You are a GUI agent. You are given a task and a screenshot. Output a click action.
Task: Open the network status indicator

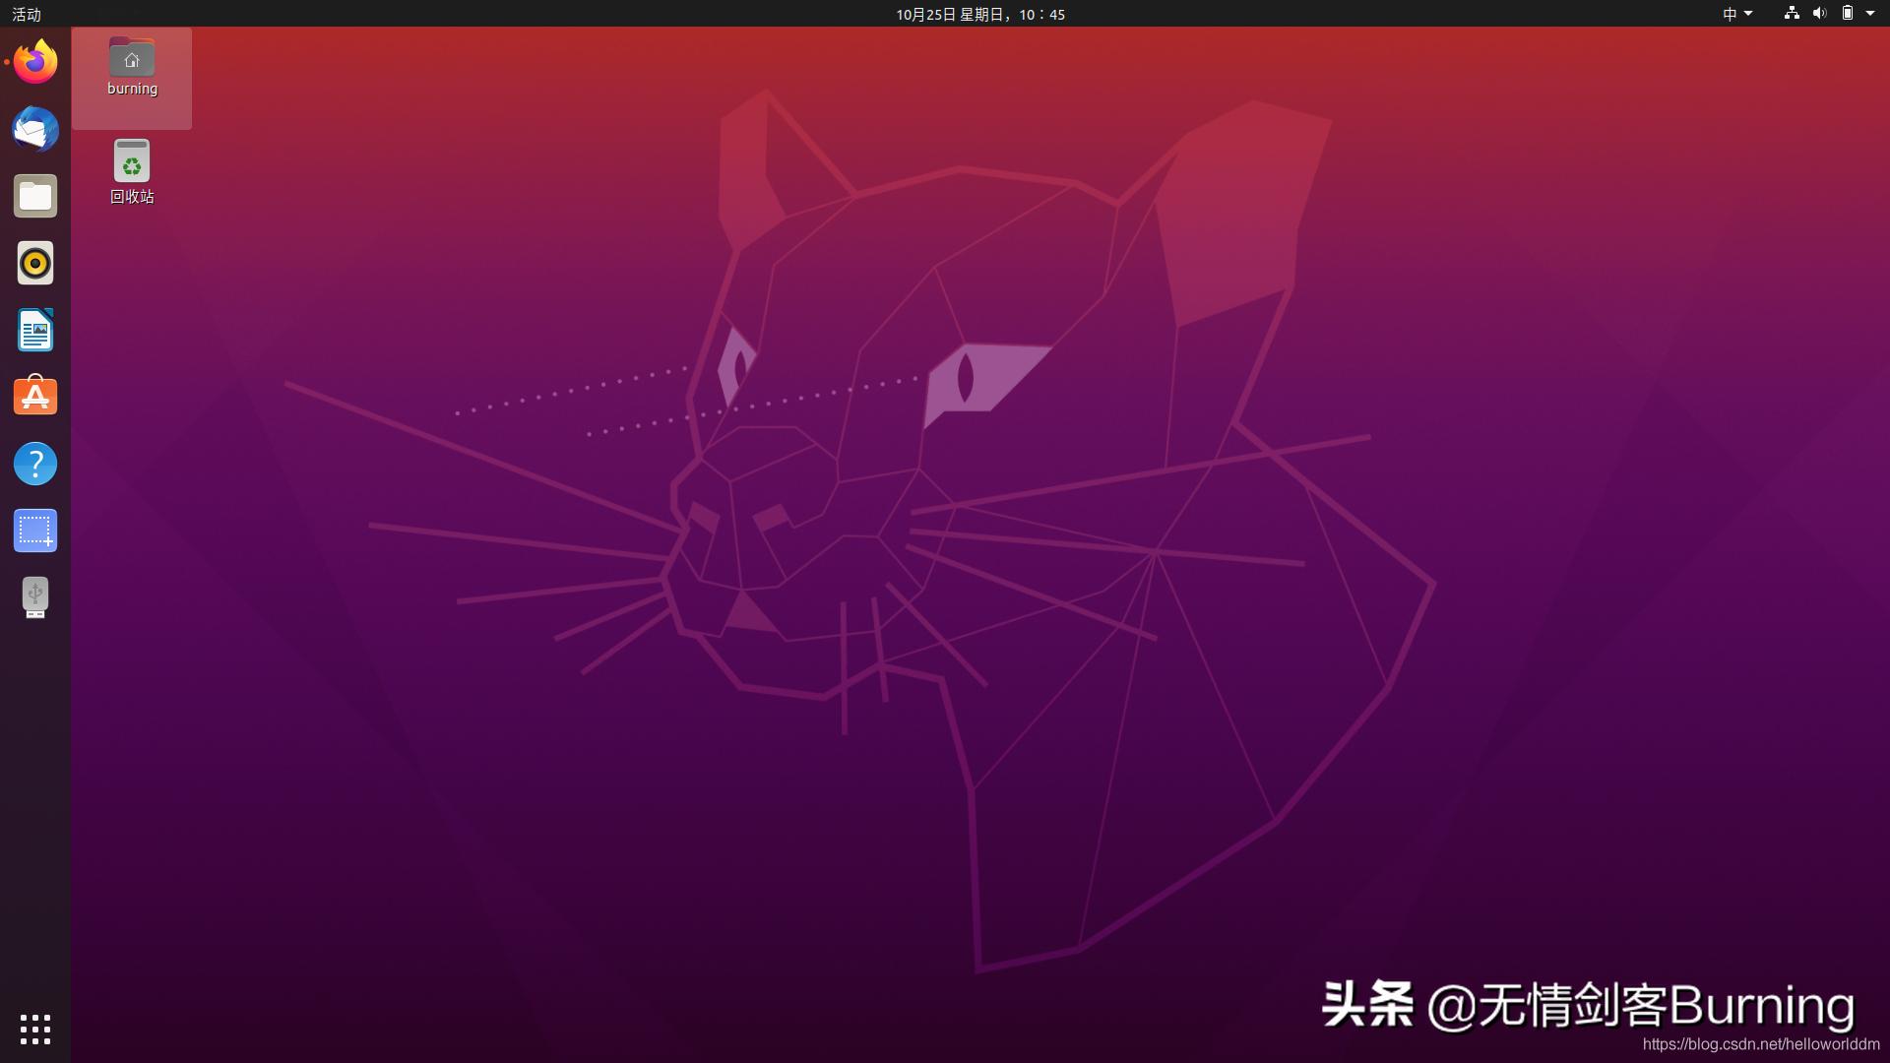pos(1790,14)
